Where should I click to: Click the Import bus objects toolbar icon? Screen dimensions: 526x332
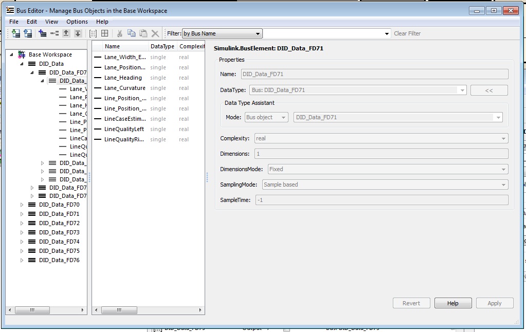coord(15,33)
